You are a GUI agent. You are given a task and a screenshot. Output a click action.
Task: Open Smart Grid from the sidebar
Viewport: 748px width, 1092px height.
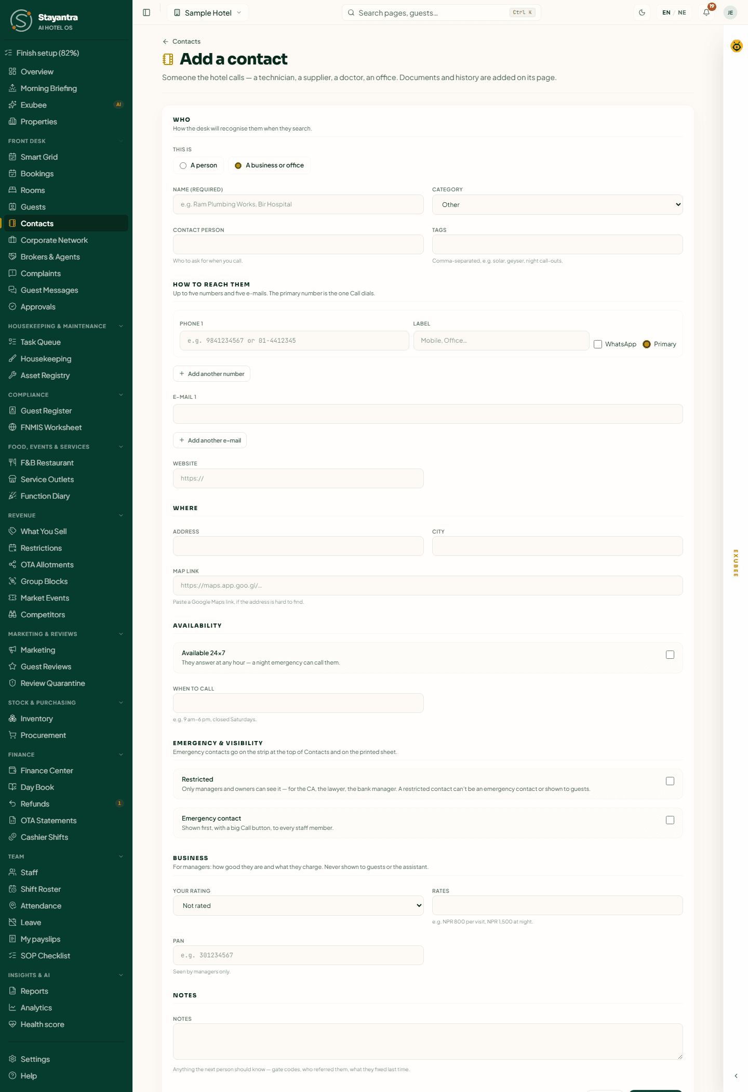[x=66, y=157]
